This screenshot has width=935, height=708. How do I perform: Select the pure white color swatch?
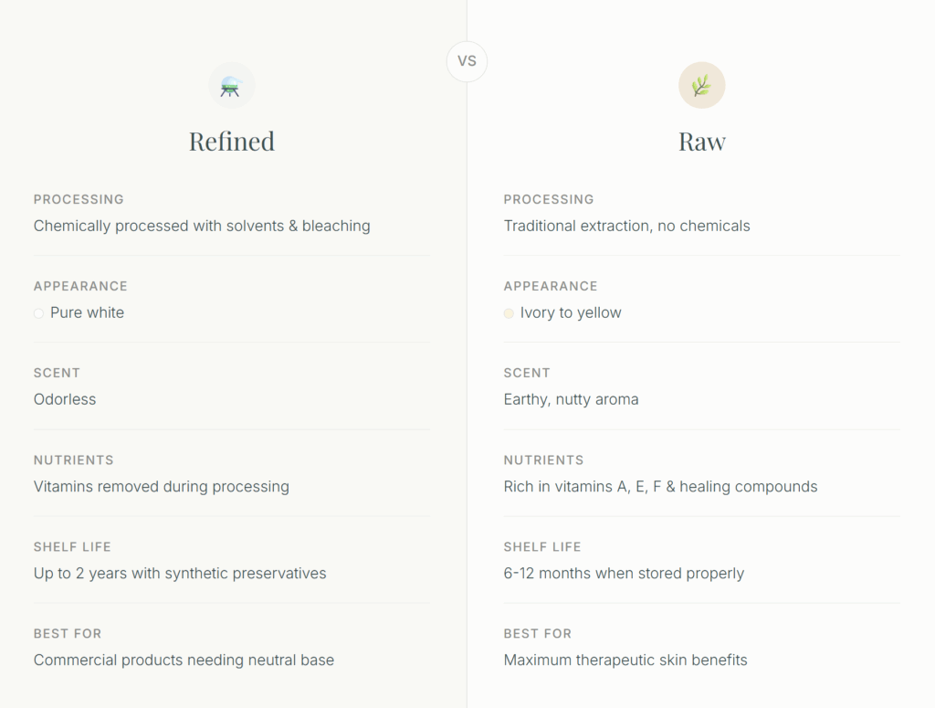38,313
